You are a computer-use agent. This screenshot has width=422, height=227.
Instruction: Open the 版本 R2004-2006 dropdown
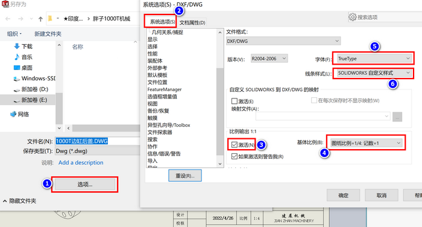tap(269, 59)
